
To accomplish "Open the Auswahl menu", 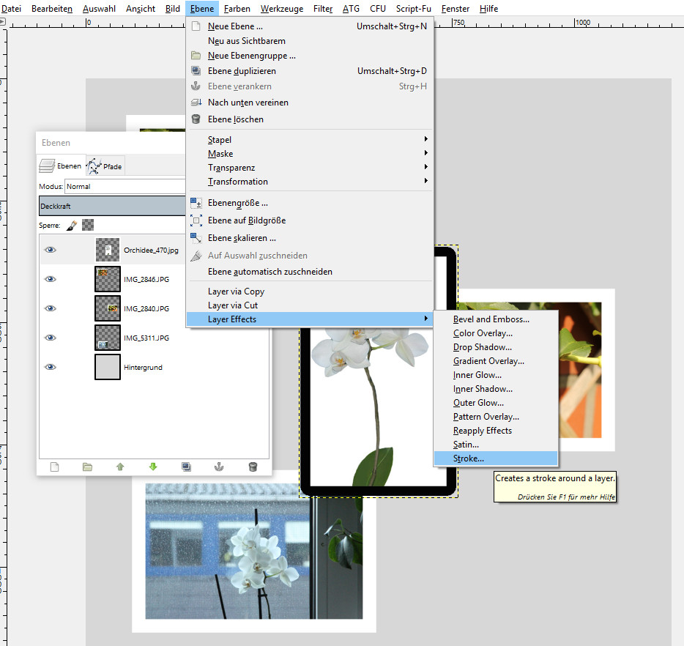I will [99, 9].
